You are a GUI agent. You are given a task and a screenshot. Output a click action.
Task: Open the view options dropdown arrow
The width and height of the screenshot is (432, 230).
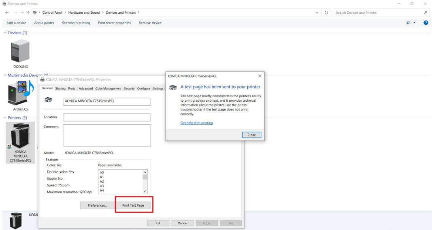[414, 23]
